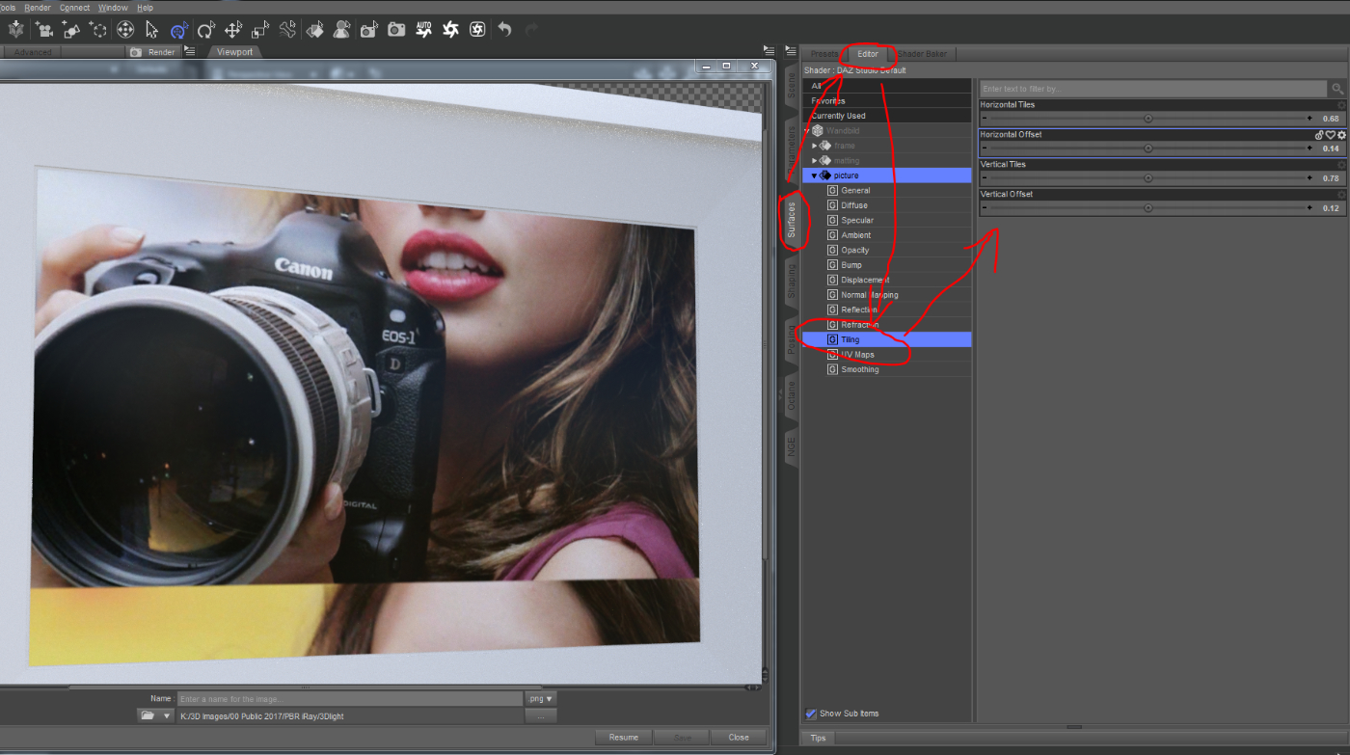Toggle the link icon on Horizontal Offset

tap(1319, 135)
